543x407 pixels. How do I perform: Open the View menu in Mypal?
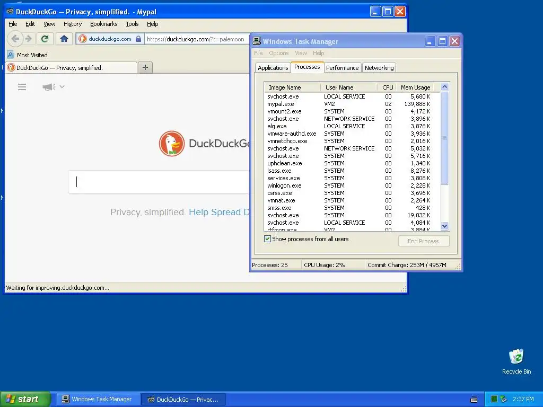point(49,24)
